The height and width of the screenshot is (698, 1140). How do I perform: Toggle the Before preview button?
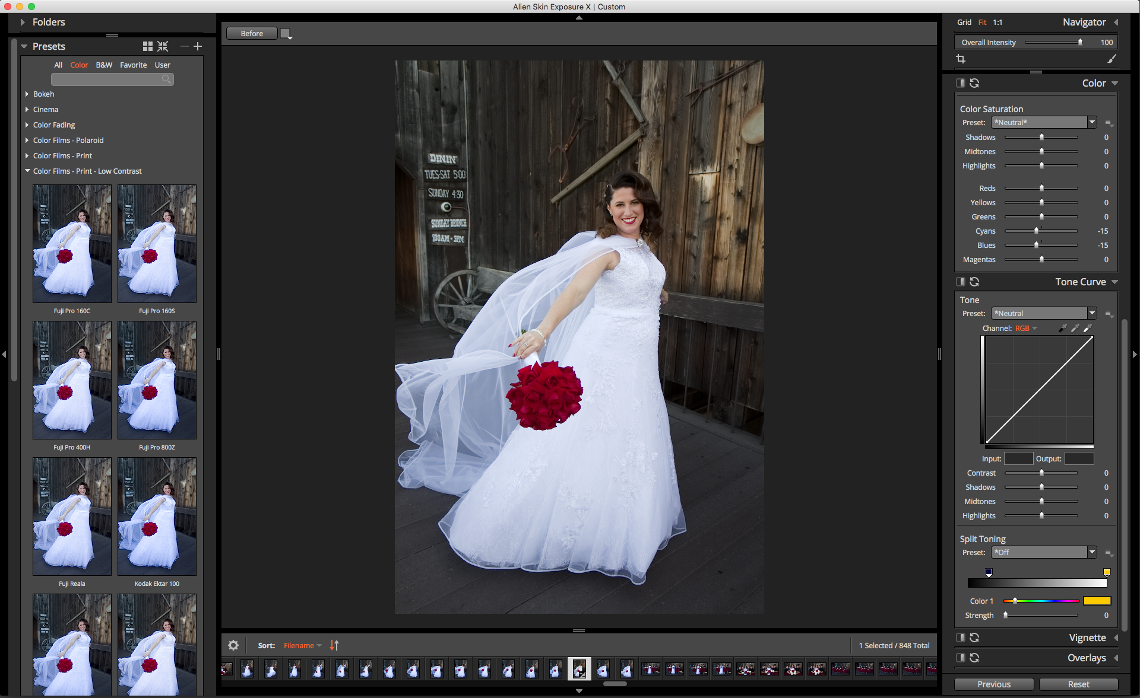point(251,33)
